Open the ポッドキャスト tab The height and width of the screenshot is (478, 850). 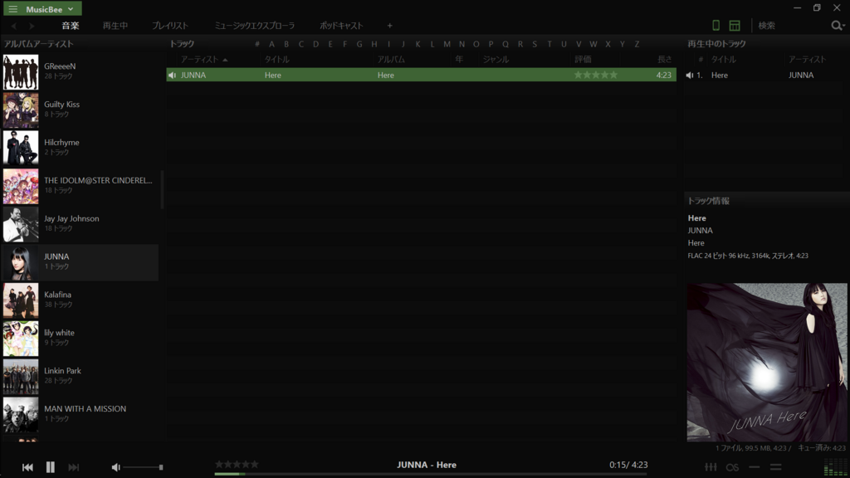pos(341,26)
